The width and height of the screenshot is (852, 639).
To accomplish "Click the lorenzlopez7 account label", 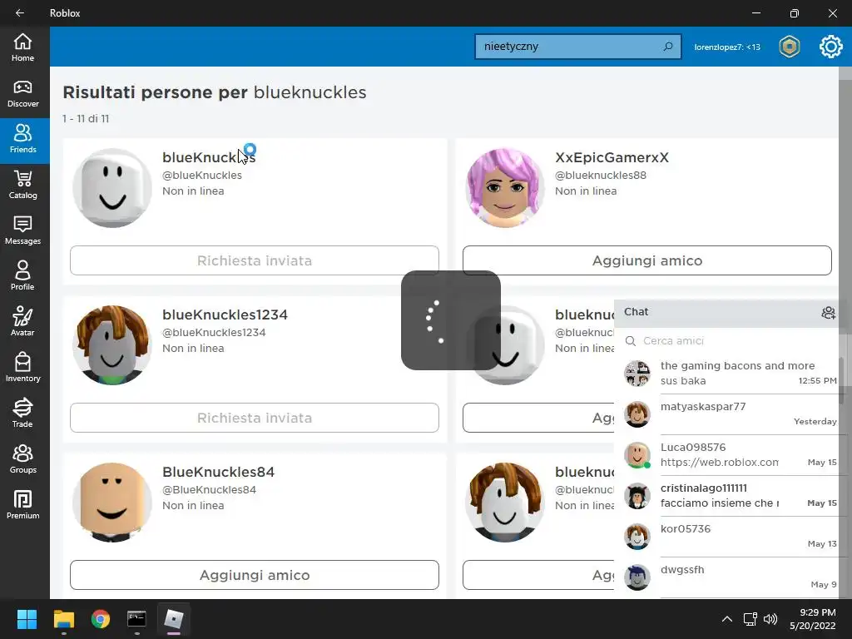I will coord(727,47).
